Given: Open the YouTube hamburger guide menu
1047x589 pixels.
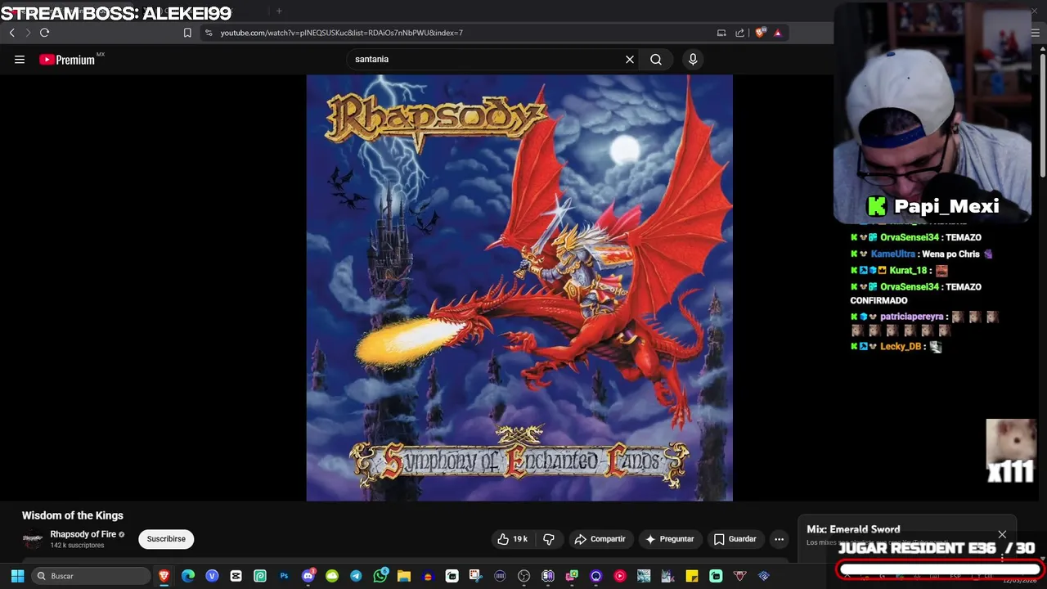Looking at the screenshot, I should [x=20, y=59].
